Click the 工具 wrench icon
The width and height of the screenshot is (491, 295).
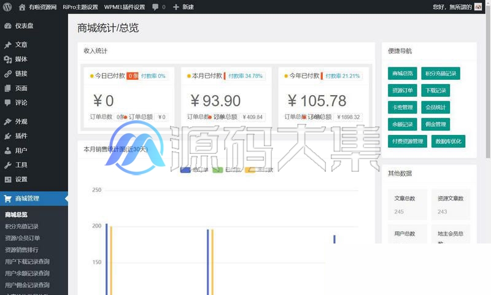(8, 165)
